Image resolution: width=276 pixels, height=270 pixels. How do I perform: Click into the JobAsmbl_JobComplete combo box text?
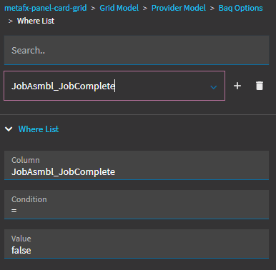63,86
